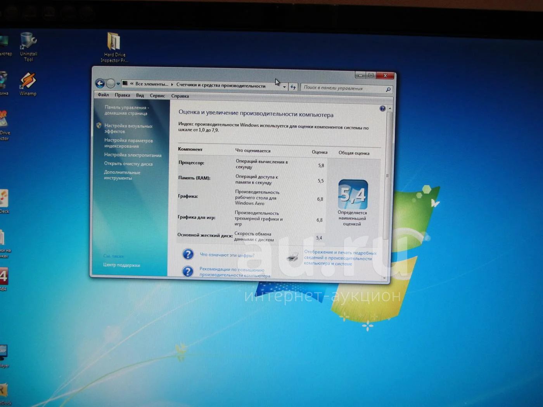543x407 pixels.
Task: Open the Uninstall Tool desktop icon
Action: click(x=28, y=47)
